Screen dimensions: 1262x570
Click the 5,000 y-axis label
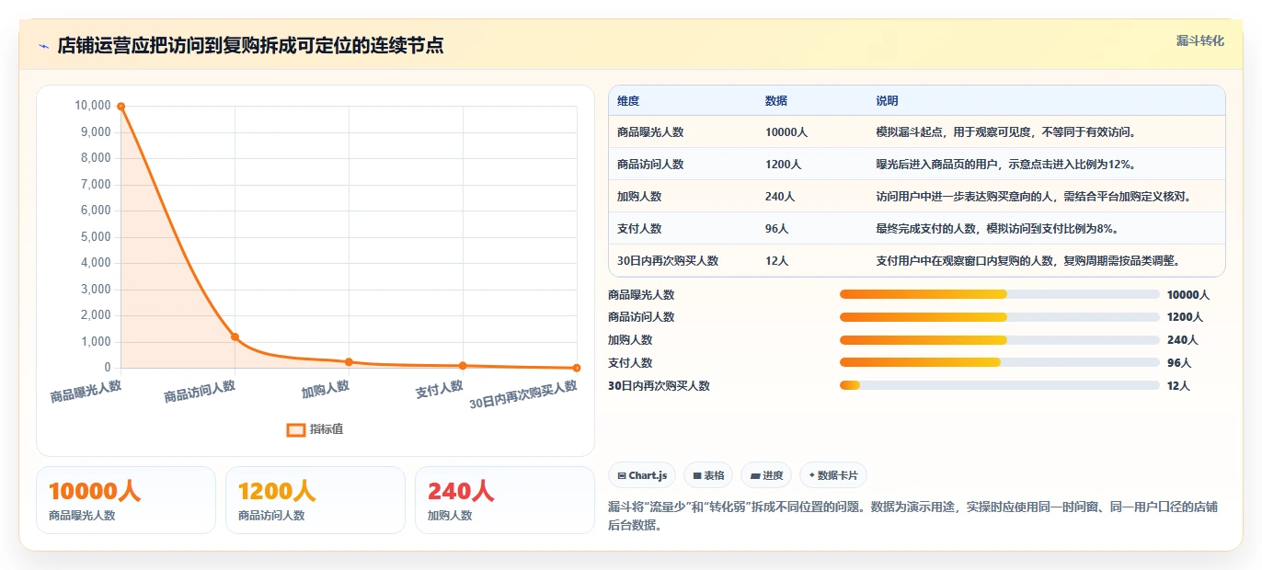(96, 237)
